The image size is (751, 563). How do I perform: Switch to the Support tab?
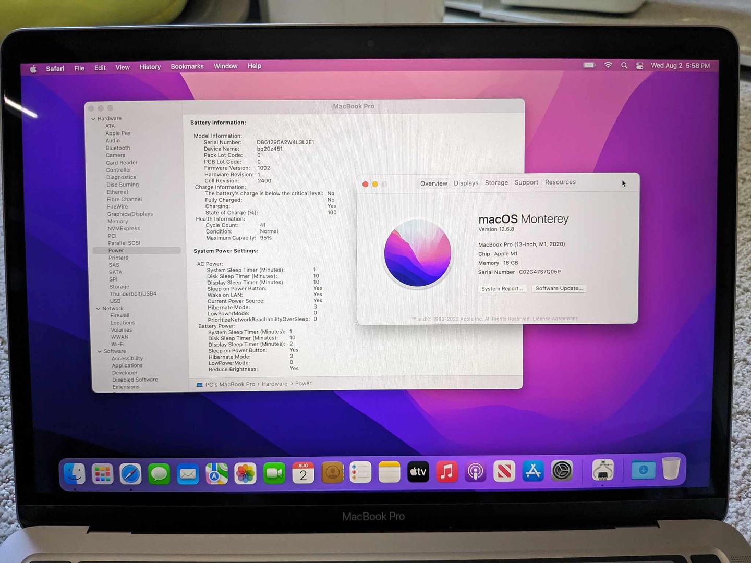[x=526, y=182]
